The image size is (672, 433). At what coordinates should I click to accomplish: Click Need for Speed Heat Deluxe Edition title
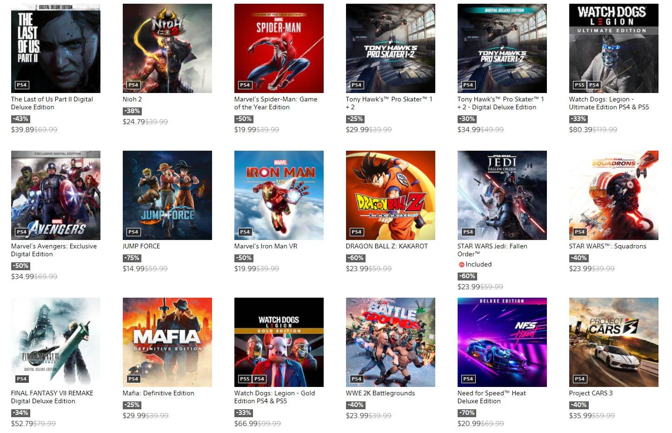coord(492,397)
